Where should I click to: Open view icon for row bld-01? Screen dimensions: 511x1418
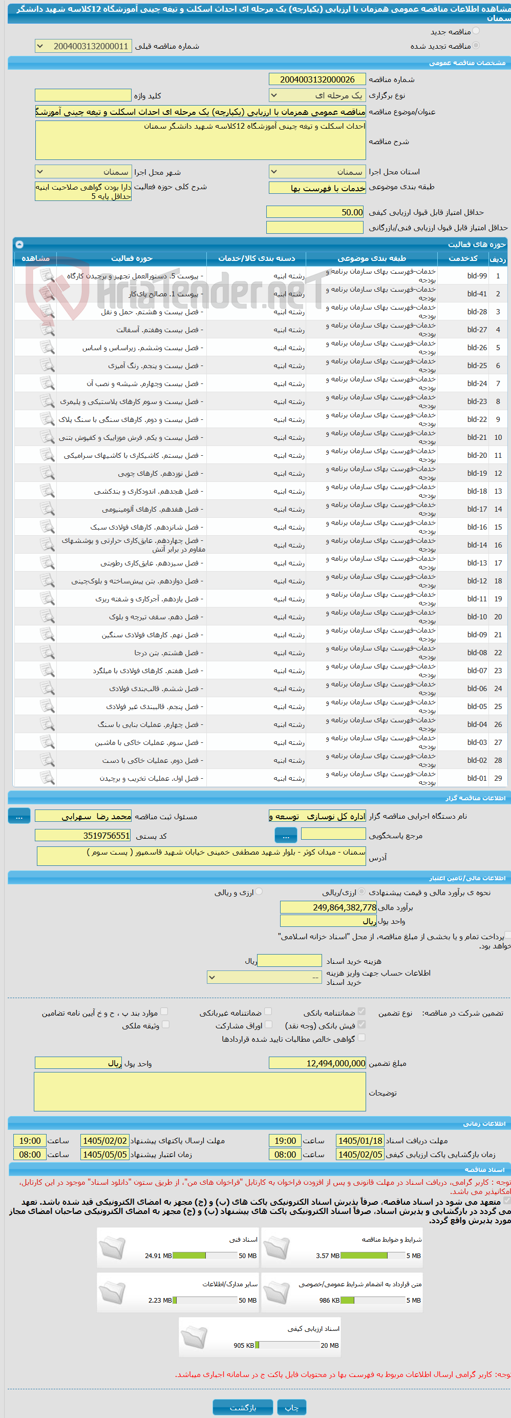[47, 778]
